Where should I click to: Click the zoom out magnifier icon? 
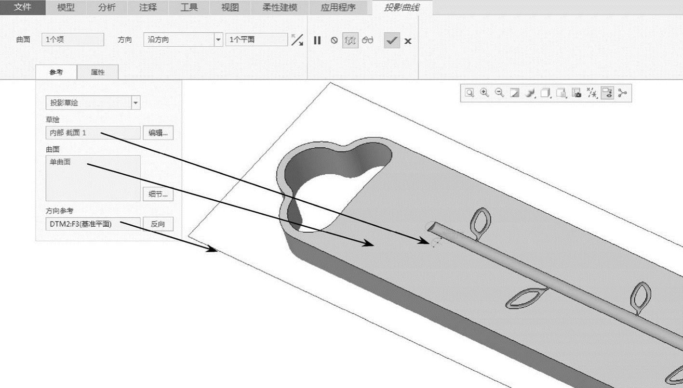(x=500, y=93)
